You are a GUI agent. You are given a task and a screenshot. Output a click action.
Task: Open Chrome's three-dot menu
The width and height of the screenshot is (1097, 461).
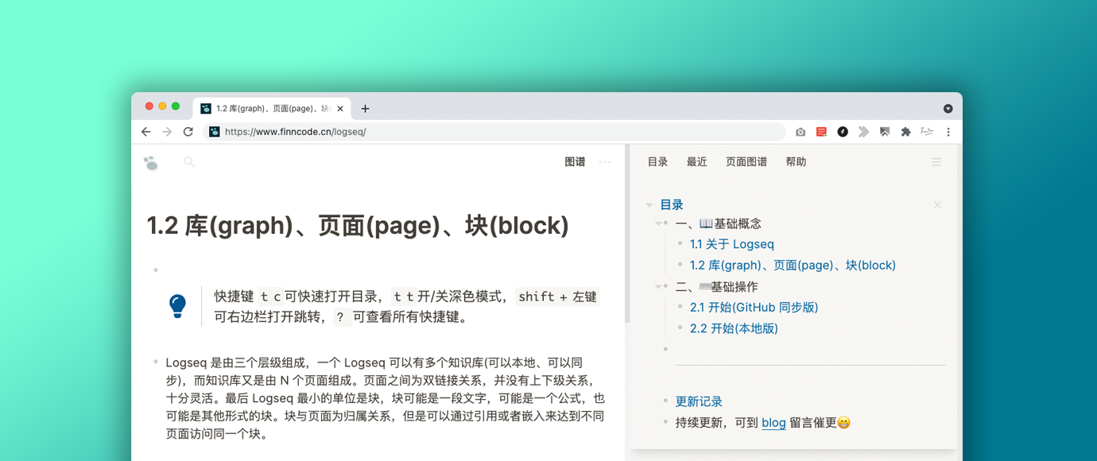948,132
